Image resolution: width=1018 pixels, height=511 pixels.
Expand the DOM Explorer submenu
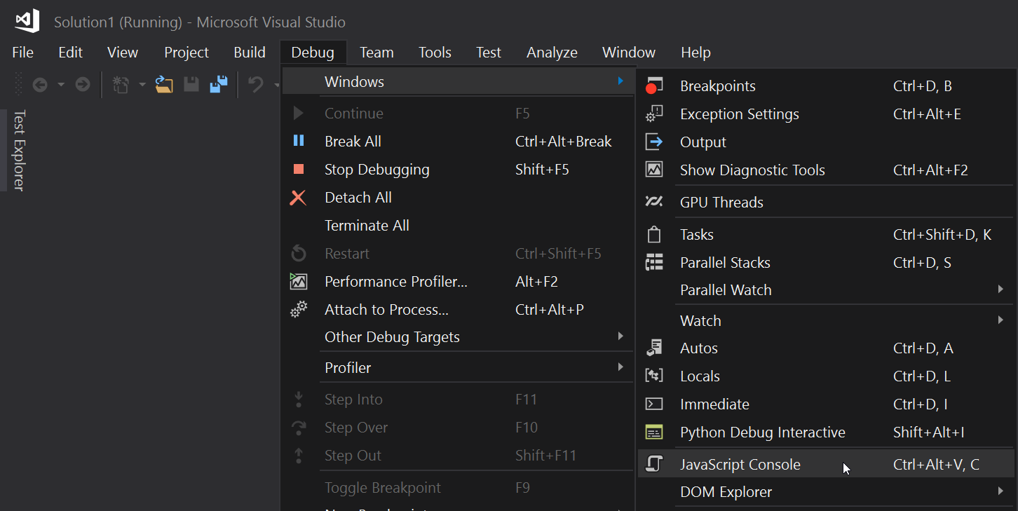1000,491
